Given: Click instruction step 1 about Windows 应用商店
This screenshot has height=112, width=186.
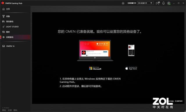Looking at the screenshot, I should [x=90, y=80].
